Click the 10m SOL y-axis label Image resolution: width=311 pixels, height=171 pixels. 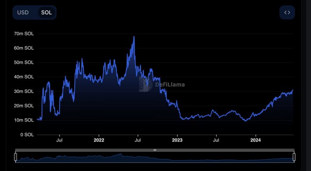(x=24, y=120)
